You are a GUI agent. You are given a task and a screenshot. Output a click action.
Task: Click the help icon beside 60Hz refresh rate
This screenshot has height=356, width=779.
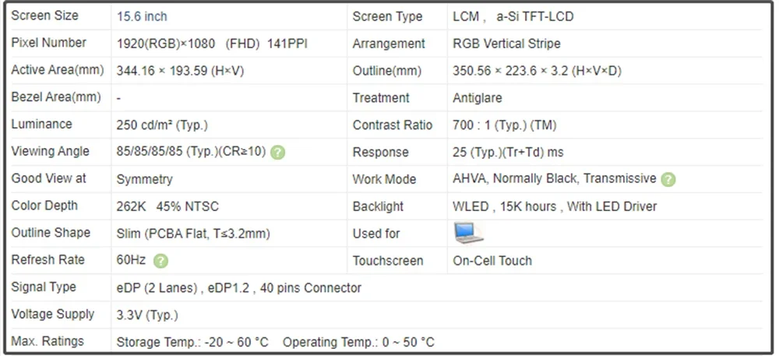tap(160, 261)
